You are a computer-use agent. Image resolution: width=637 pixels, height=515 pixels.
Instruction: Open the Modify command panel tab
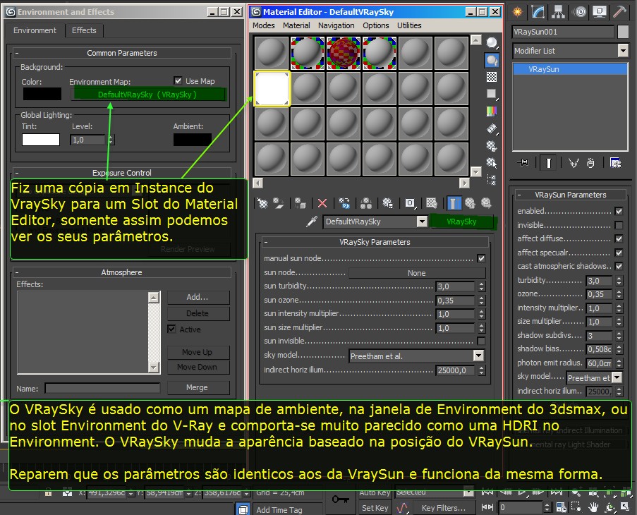point(538,12)
